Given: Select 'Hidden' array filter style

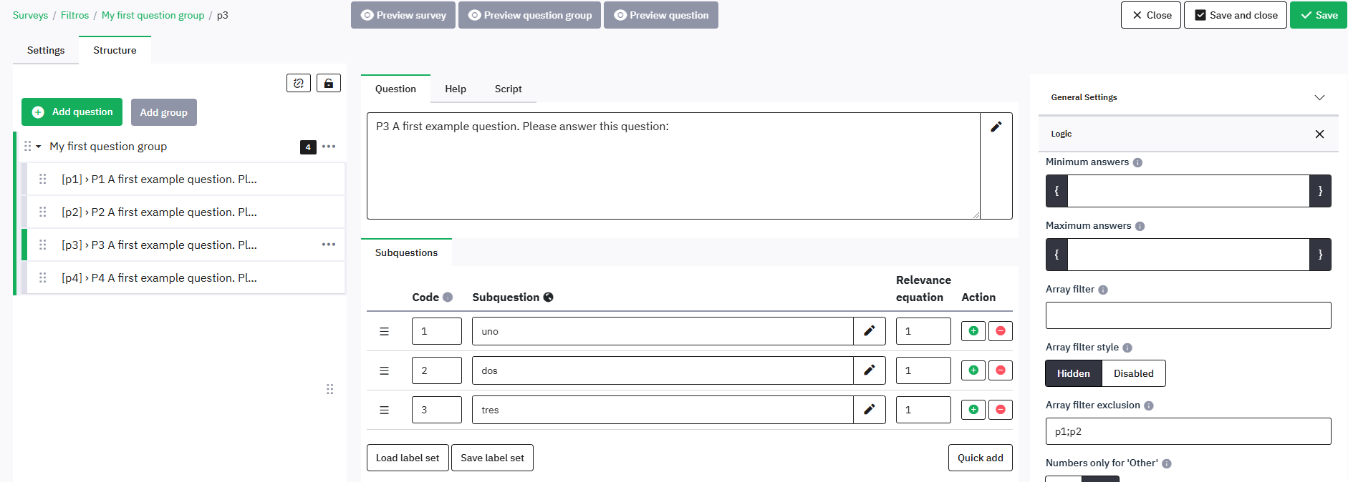Looking at the screenshot, I should tap(1073, 373).
